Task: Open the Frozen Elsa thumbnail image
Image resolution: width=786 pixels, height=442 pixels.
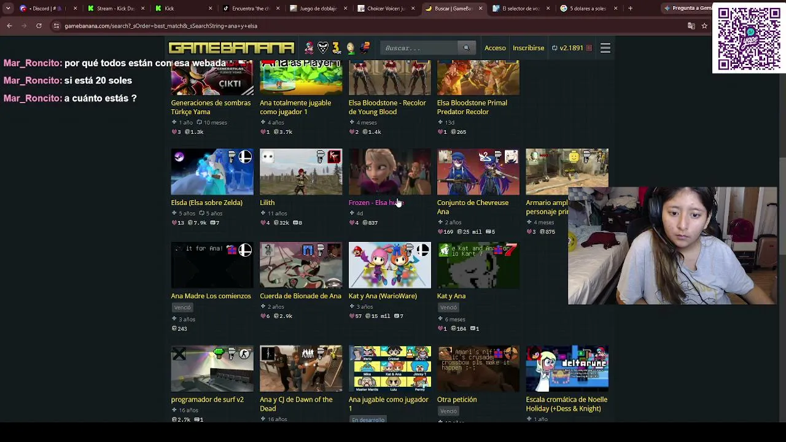Action: [x=389, y=172]
